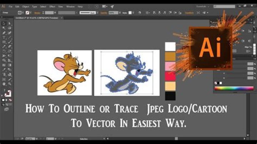Viewport: 257px width, 144px height.
Task: Pick the Magic Wand tool
Action: point(4,28)
